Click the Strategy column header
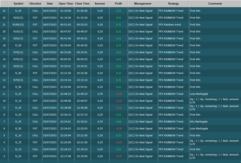This screenshot has width=241, height=163. point(173,4)
